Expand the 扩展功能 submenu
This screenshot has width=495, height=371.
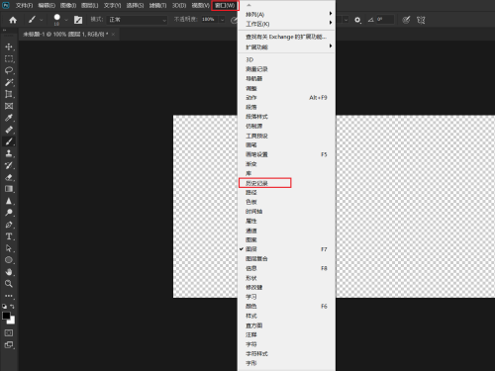[x=286, y=46]
